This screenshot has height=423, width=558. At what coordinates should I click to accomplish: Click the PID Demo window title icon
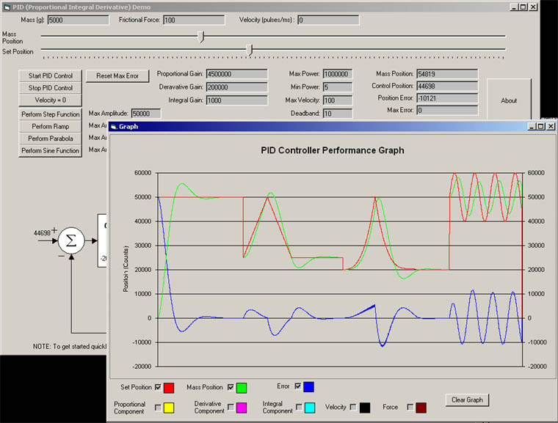click(6, 6)
